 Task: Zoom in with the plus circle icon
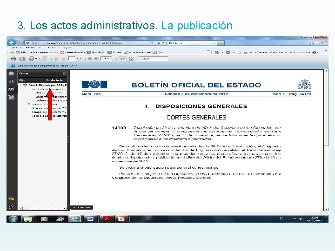(x=96, y=59)
